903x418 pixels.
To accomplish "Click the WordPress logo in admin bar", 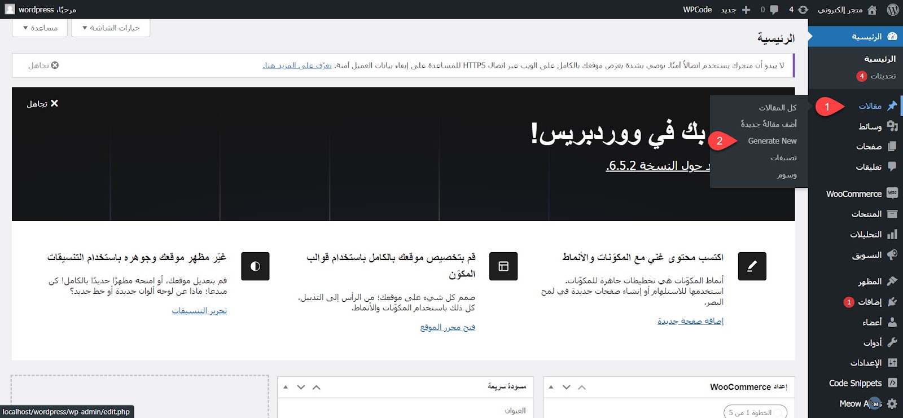I will tap(892, 10).
